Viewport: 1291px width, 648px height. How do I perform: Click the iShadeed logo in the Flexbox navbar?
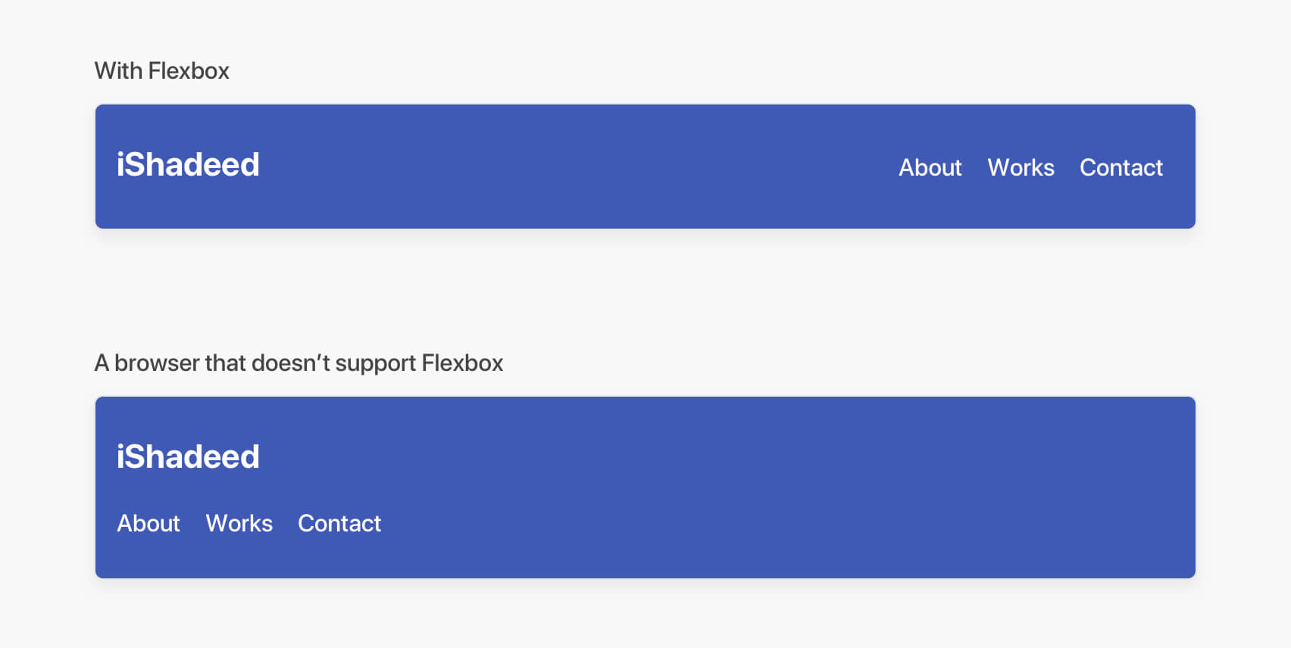[188, 165]
